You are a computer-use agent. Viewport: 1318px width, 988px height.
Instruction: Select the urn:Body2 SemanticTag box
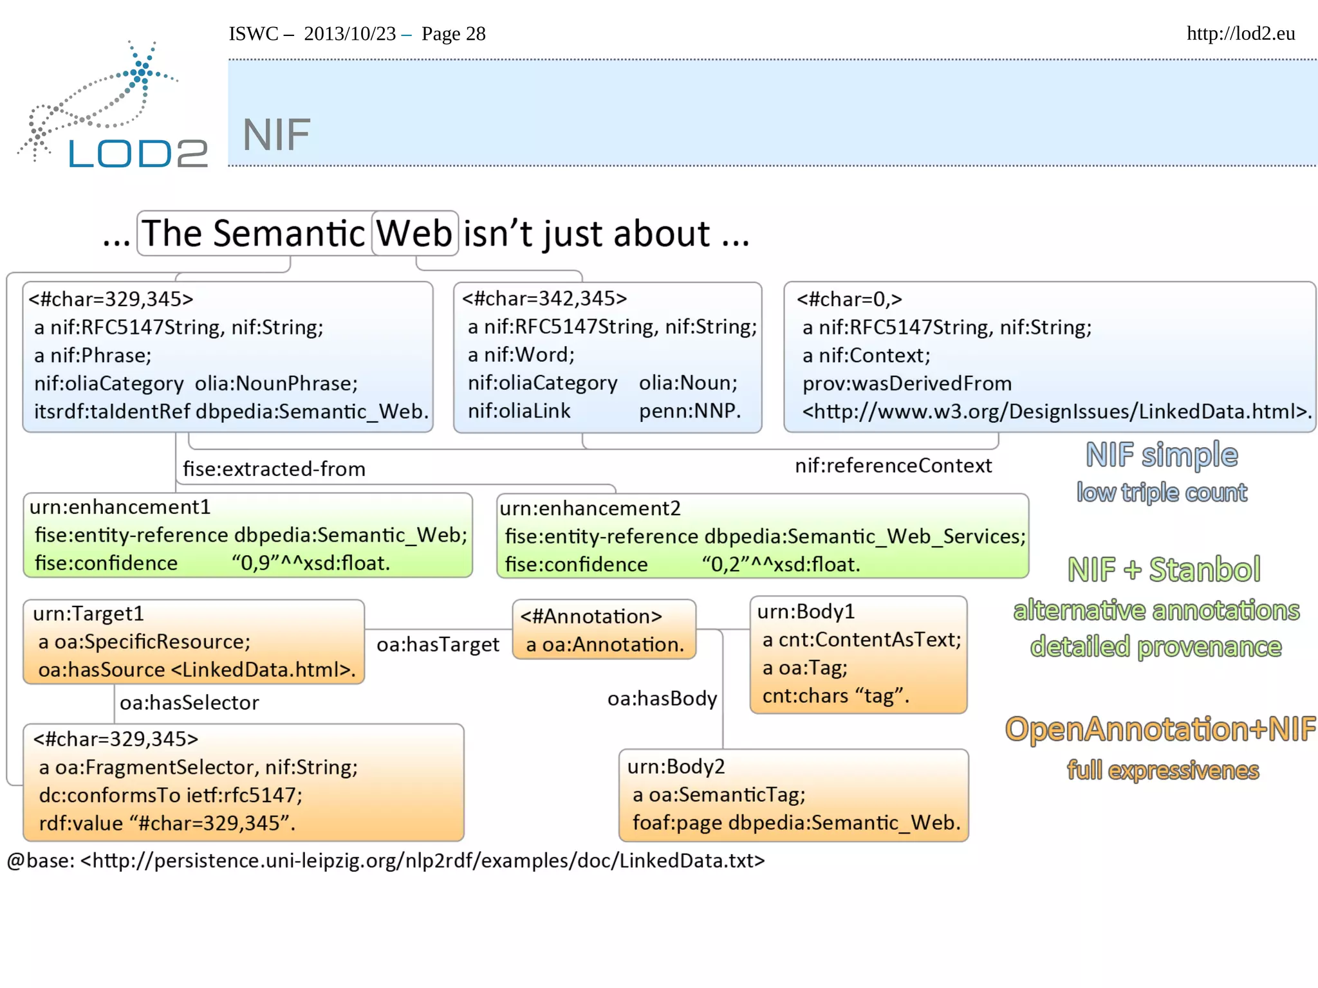tap(793, 795)
